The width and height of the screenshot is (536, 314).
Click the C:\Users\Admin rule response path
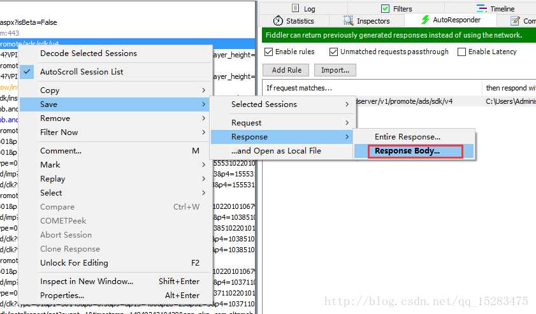(511, 101)
